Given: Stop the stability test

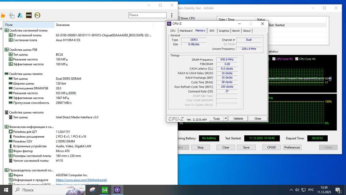Looking at the screenshot, I should (200, 147).
